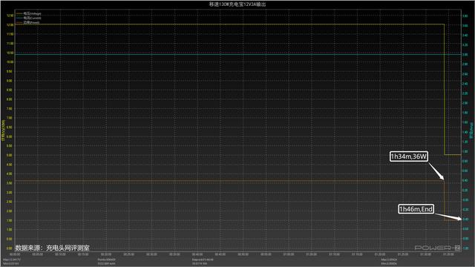This screenshot has width=475, height=267.
Task: Click the POWER-Z logo watermark
Action: [x=437, y=248]
